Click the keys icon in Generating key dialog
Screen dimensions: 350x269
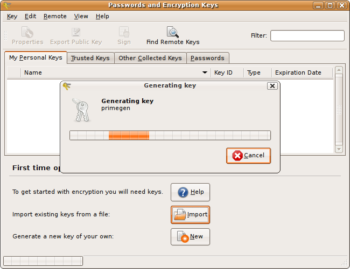coord(81,110)
